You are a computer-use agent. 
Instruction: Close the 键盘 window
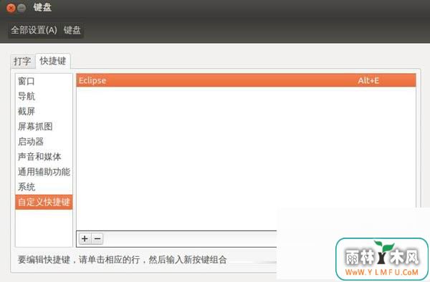pyautogui.click(x=11, y=8)
